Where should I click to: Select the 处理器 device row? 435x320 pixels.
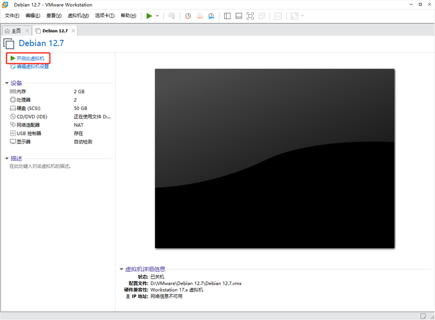[x=61, y=100]
